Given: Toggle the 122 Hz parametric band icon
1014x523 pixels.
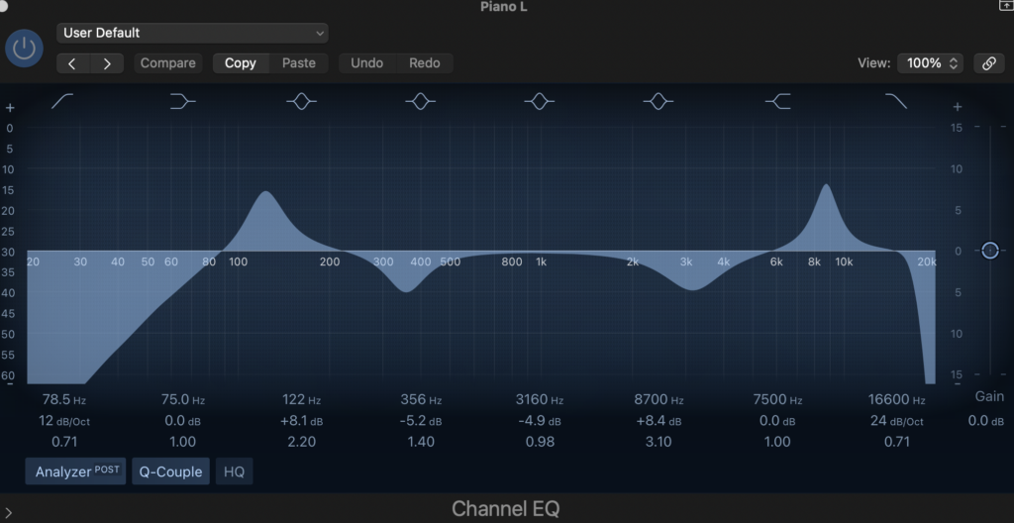Looking at the screenshot, I should [301, 101].
